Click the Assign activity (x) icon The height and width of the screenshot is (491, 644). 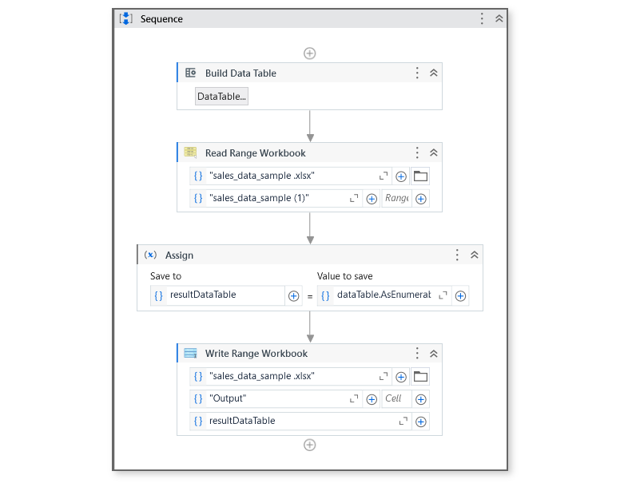pos(149,255)
